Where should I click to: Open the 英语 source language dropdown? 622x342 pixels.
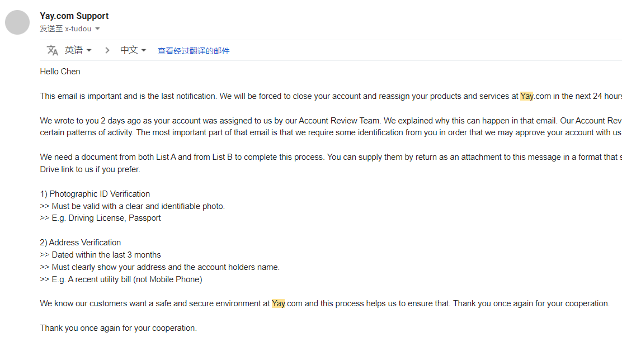click(x=78, y=50)
